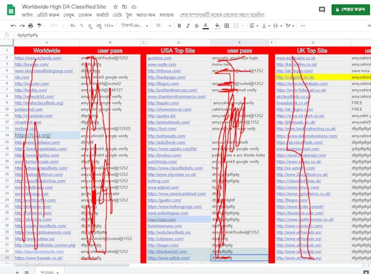This screenshot has height=274, width=371.
Task: Toggle italic formatting
Action: 188,26
